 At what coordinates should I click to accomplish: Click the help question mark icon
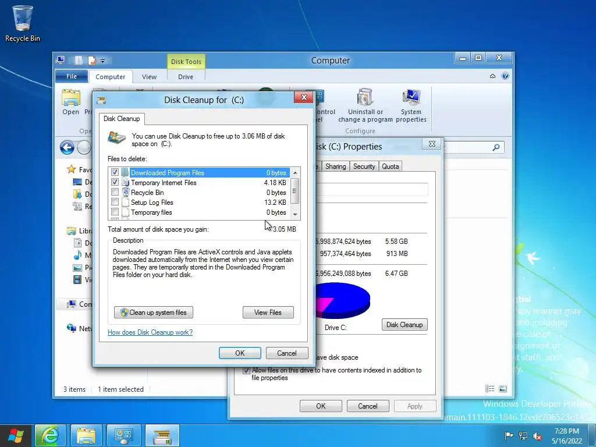[505, 76]
